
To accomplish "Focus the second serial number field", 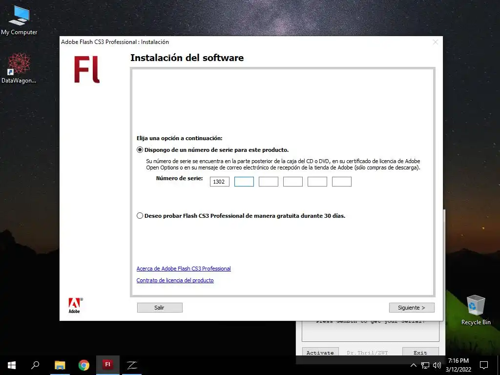I will pyautogui.click(x=244, y=182).
